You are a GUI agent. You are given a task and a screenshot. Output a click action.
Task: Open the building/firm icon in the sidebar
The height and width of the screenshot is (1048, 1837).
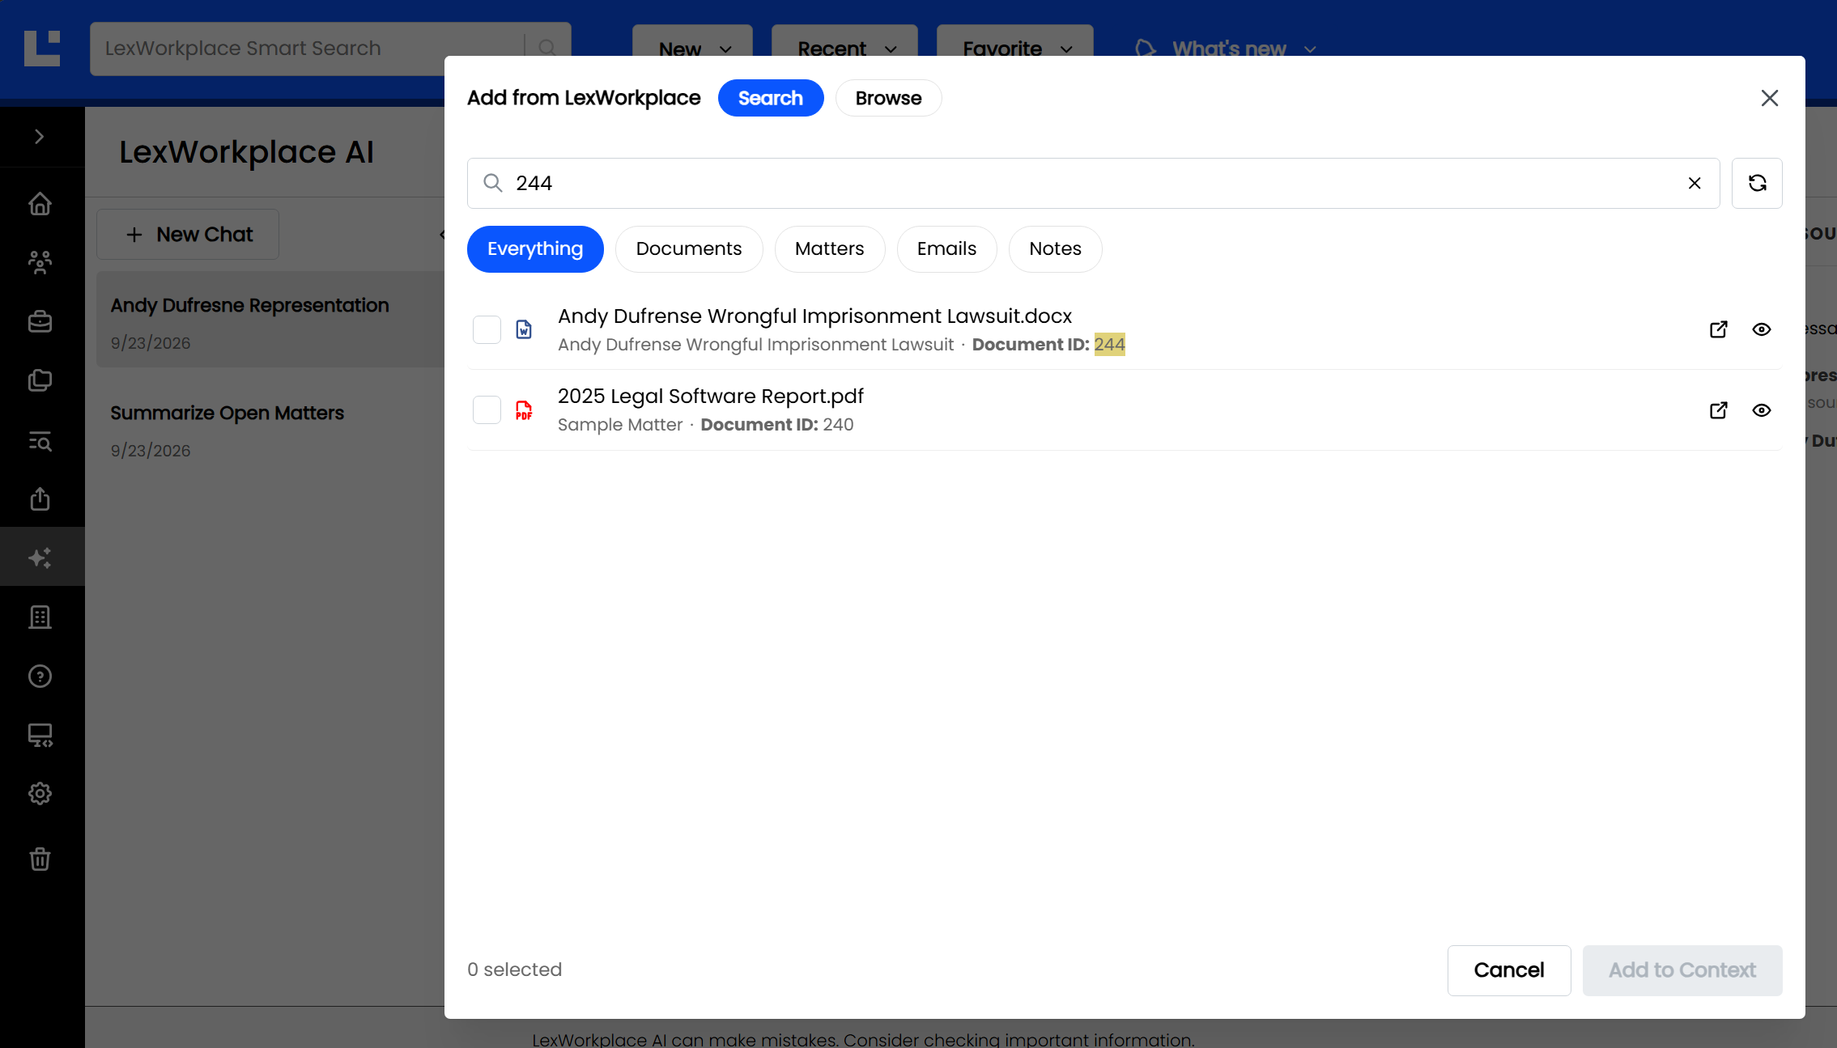pyautogui.click(x=40, y=617)
